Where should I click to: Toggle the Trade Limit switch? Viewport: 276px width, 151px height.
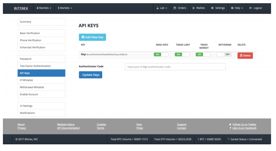click(x=182, y=54)
